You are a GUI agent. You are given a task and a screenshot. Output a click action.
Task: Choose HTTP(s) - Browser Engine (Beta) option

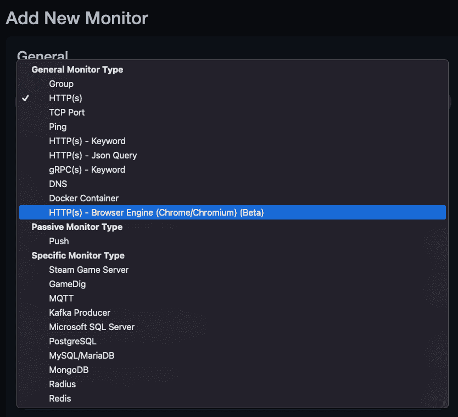coord(156,212)
